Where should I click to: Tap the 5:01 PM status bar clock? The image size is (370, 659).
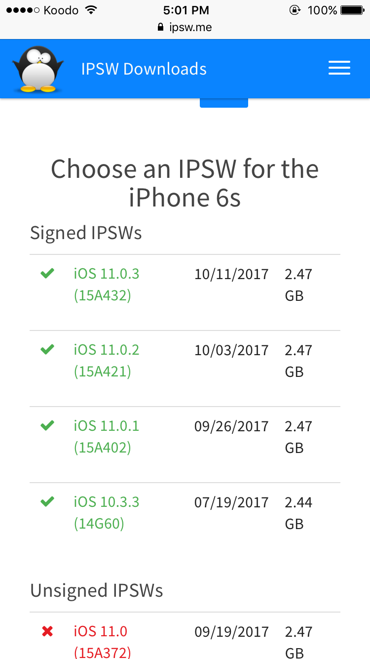tap(186, 10)
